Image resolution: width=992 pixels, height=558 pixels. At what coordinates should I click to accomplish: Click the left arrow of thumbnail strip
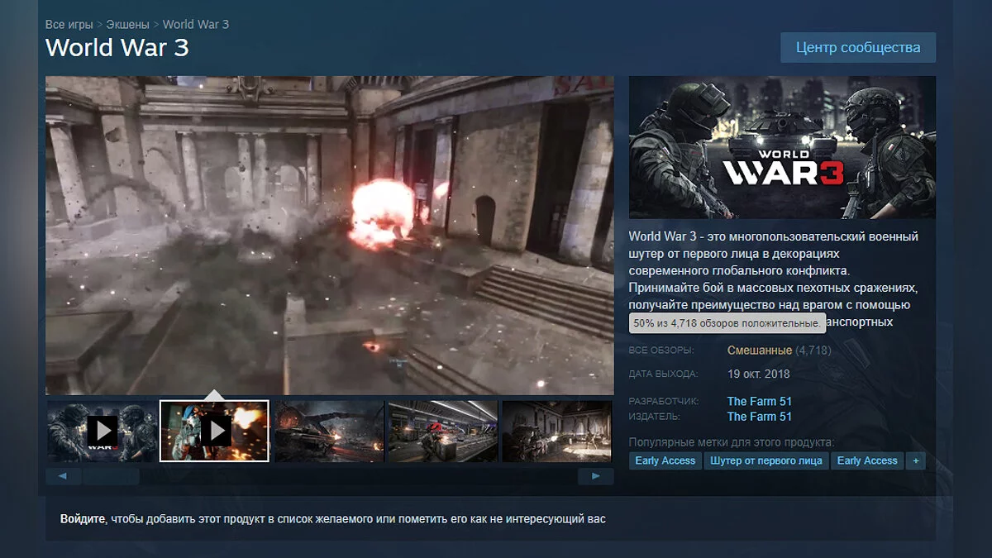63,476
